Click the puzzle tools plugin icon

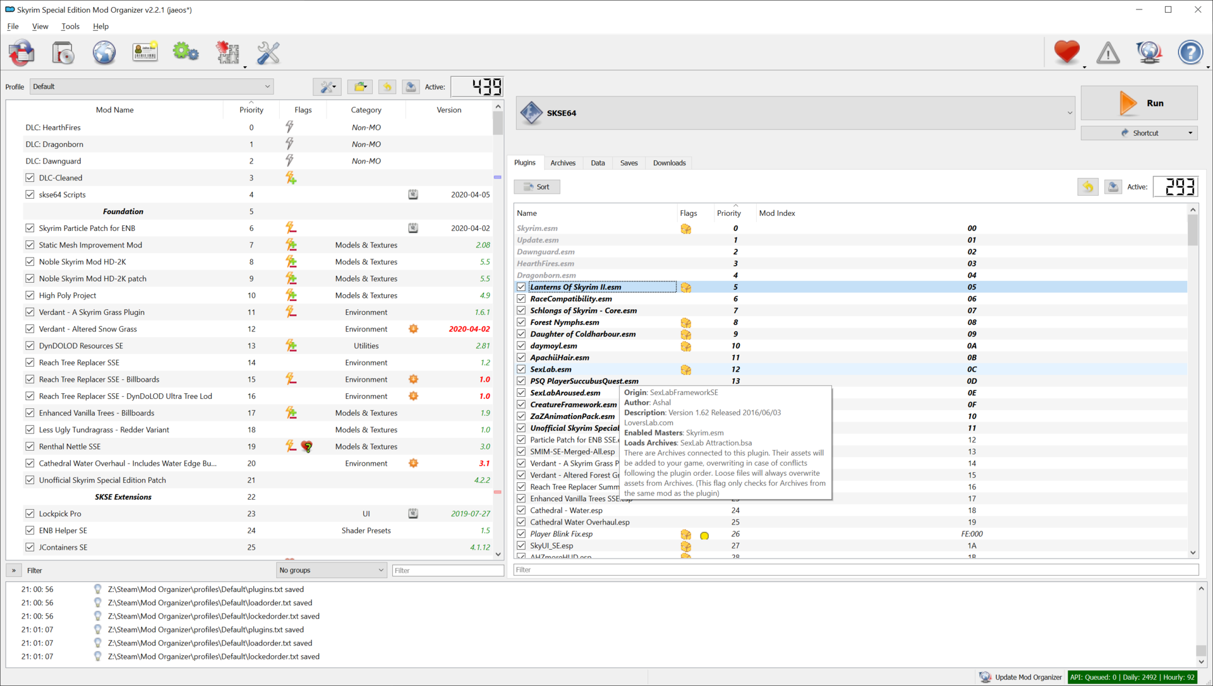(227, 53)
